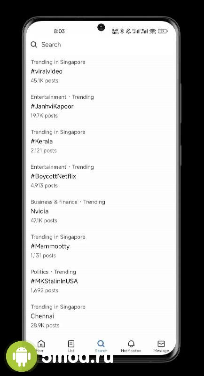
Task: Focus the Search input field
Action: pyautogui.click(x=101, y=44)
